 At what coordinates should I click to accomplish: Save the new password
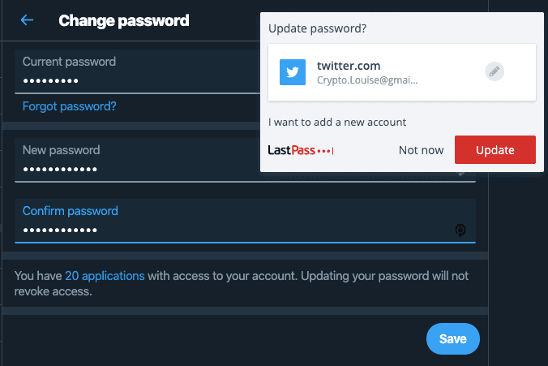(453, 338)
